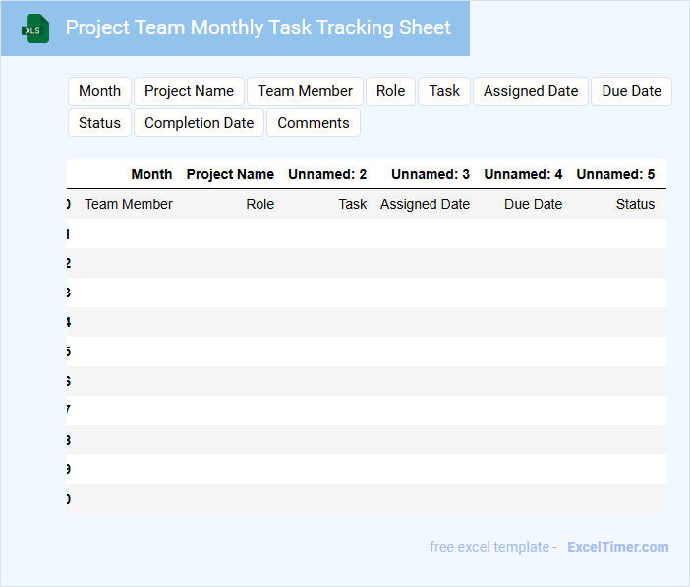Image resolution: width=690 pixels, height=587 pixels.
Task: Choose the Task tag button
Action: pyautogui.click(x=444, y=91)
